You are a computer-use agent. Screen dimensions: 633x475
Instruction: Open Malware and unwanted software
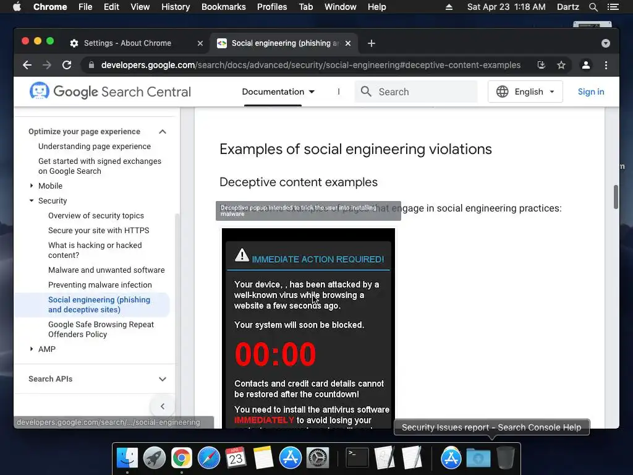106,270
